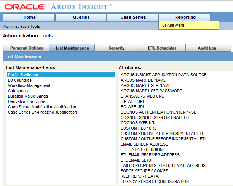
Task: Select ETL DATA EXCLUSION attribute
Action: pyautogui.click(x=142, y=149)
